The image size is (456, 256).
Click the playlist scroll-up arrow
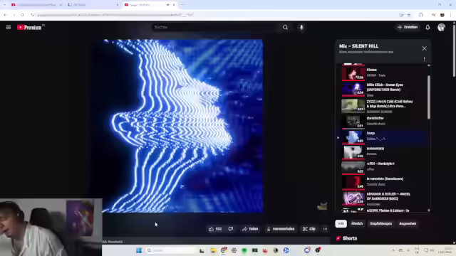pos(429,65)
